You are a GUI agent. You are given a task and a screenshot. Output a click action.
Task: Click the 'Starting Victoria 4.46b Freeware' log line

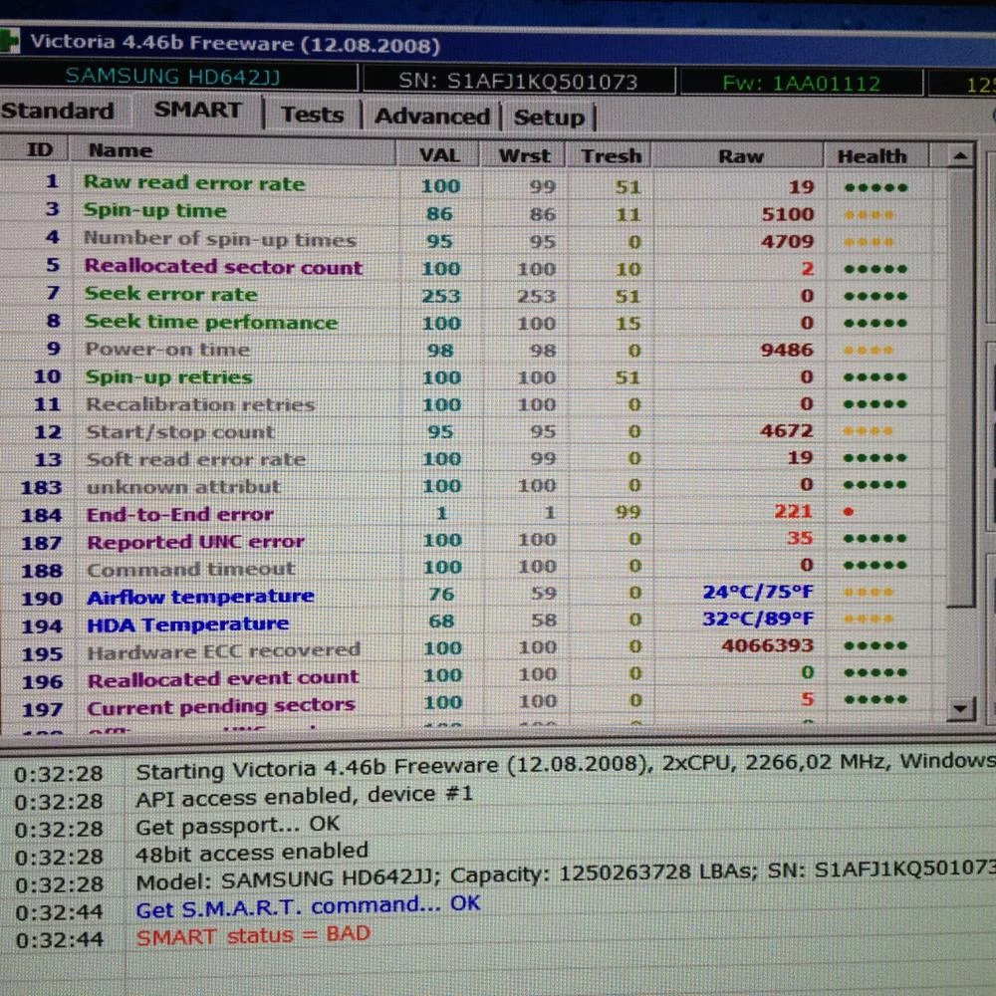[x=566, y=766]
